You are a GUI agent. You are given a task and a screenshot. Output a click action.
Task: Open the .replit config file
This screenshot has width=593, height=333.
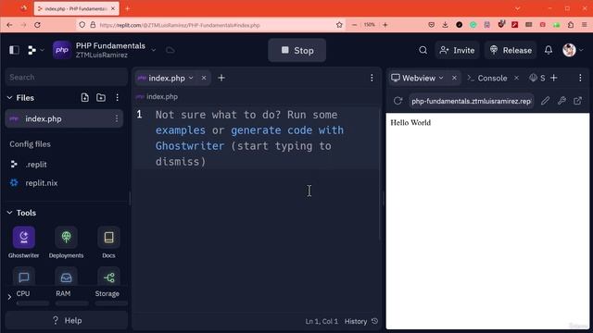point(36,165)
